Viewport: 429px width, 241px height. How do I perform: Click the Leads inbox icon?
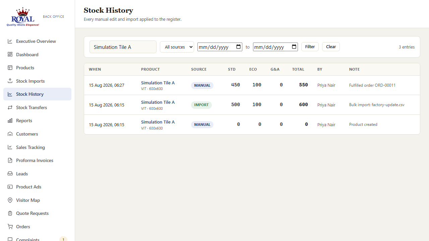click(x=10, y=174)
